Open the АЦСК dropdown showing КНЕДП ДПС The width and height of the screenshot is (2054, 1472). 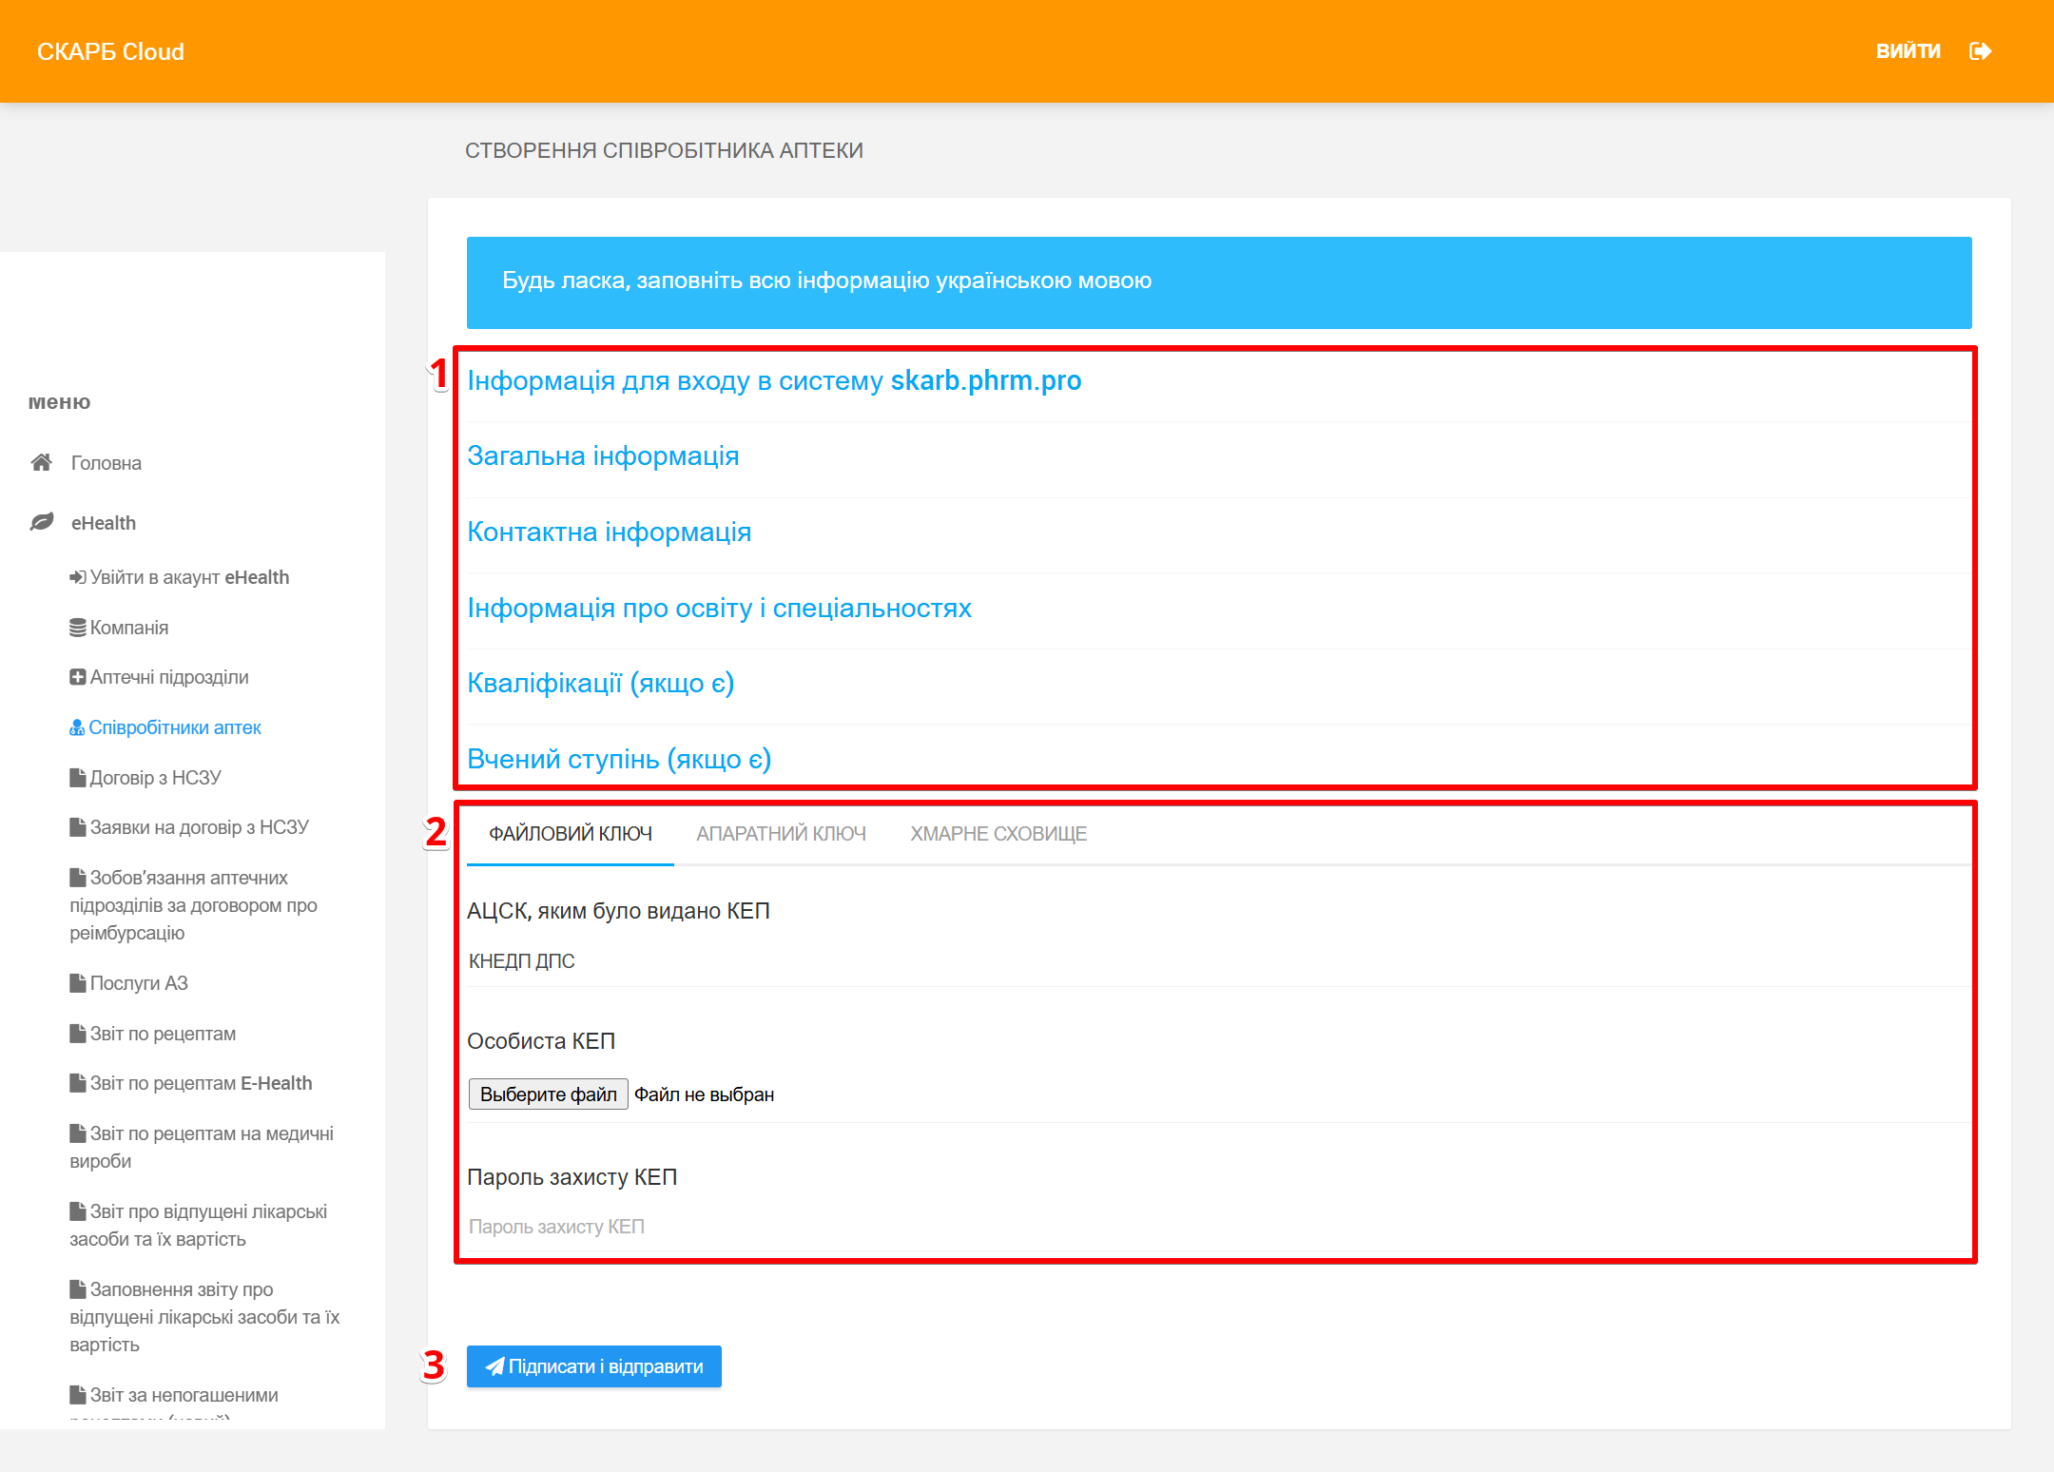pos(1217,961)
